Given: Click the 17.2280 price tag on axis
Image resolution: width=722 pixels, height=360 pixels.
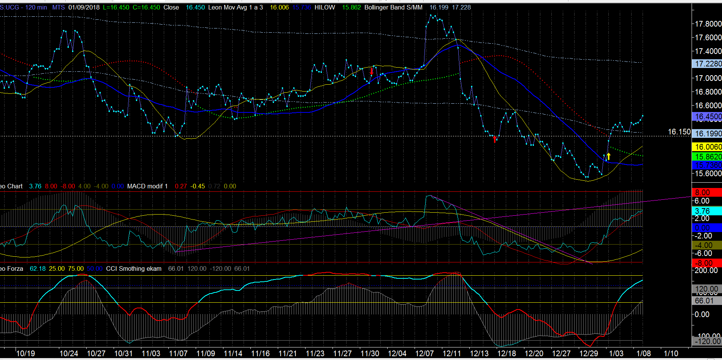Looking at the screenshot, I should pyautogui.click(x=707, y=64).
